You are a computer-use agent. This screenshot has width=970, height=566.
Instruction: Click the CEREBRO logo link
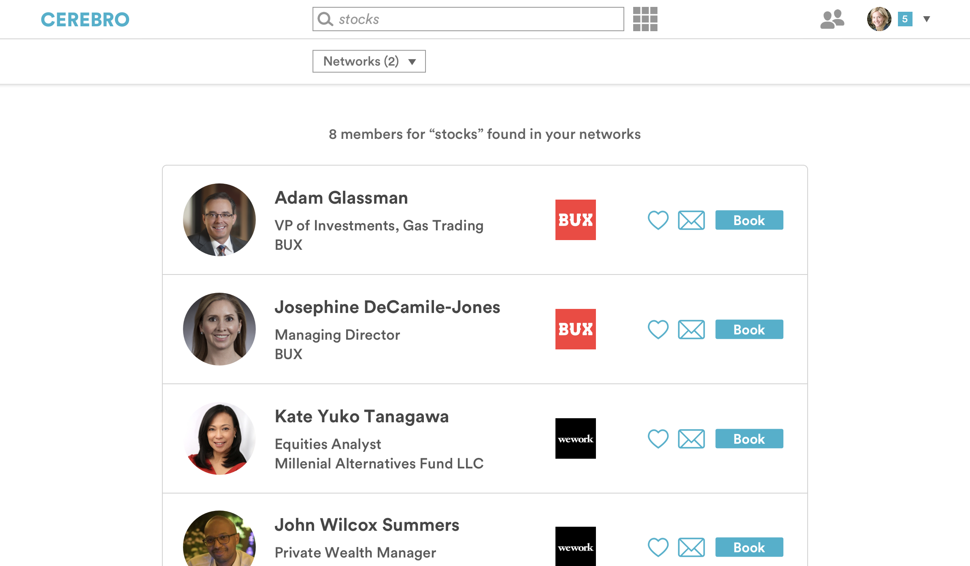coord(85,19)
